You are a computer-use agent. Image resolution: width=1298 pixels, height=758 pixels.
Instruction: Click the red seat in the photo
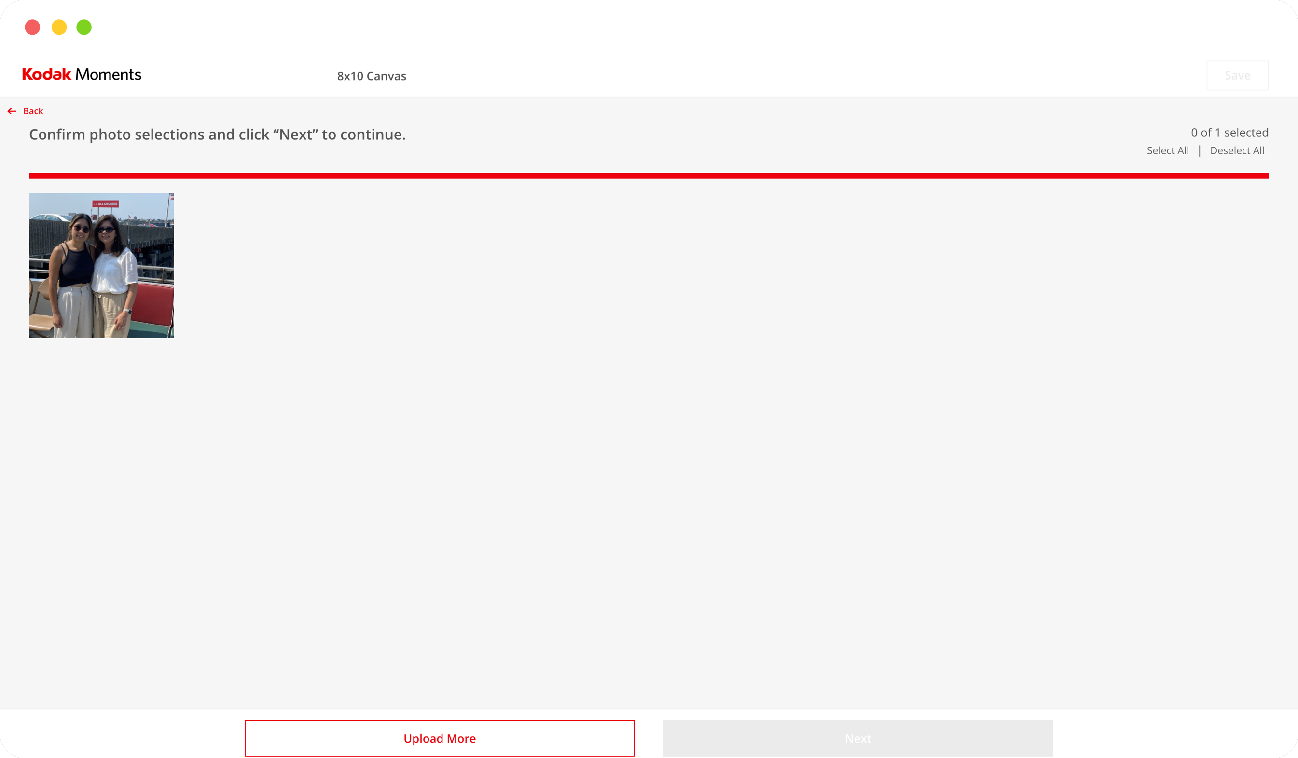pyautogui.click(x=154, y=304)
